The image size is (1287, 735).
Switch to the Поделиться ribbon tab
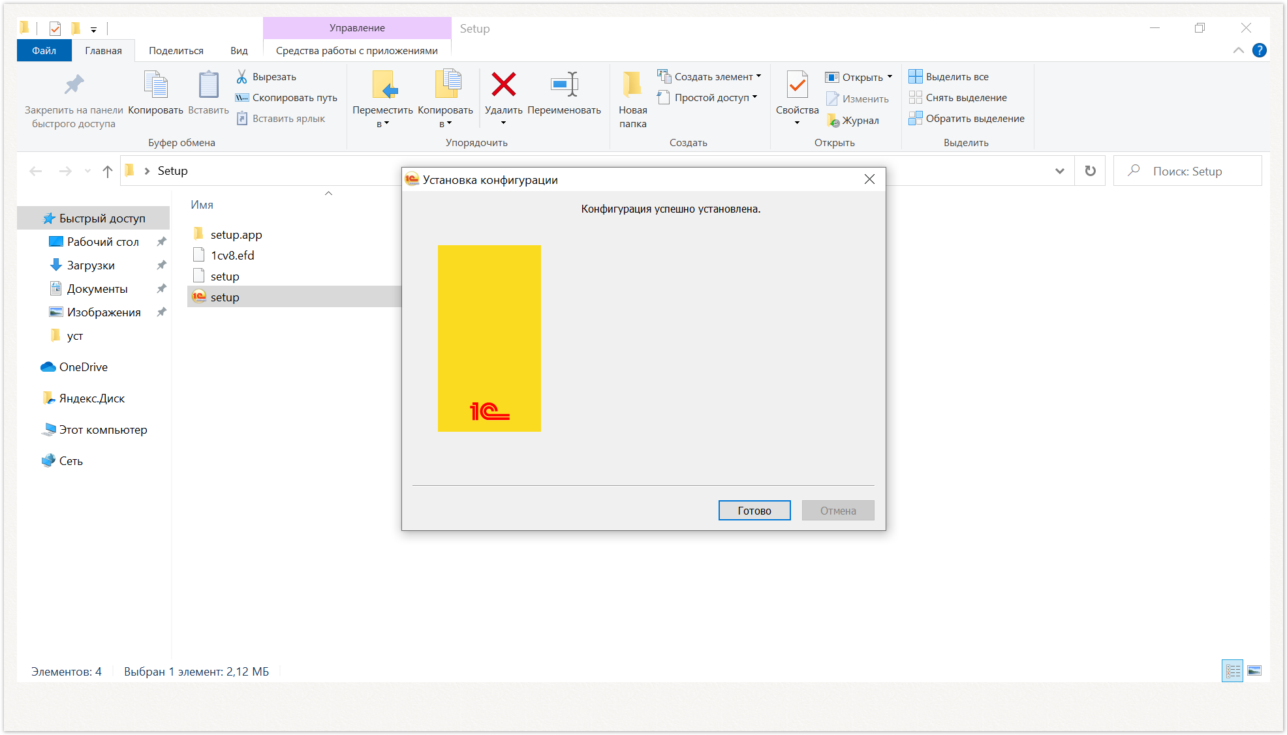click(x=176, y=51)
